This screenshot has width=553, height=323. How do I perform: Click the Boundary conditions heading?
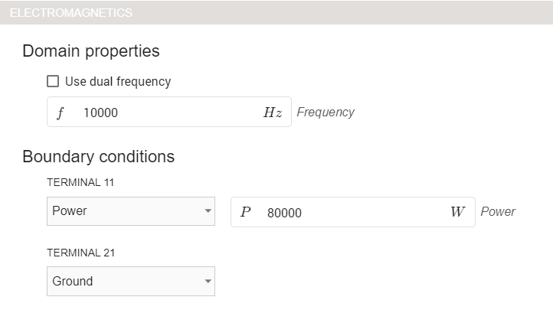click(99, 157)
